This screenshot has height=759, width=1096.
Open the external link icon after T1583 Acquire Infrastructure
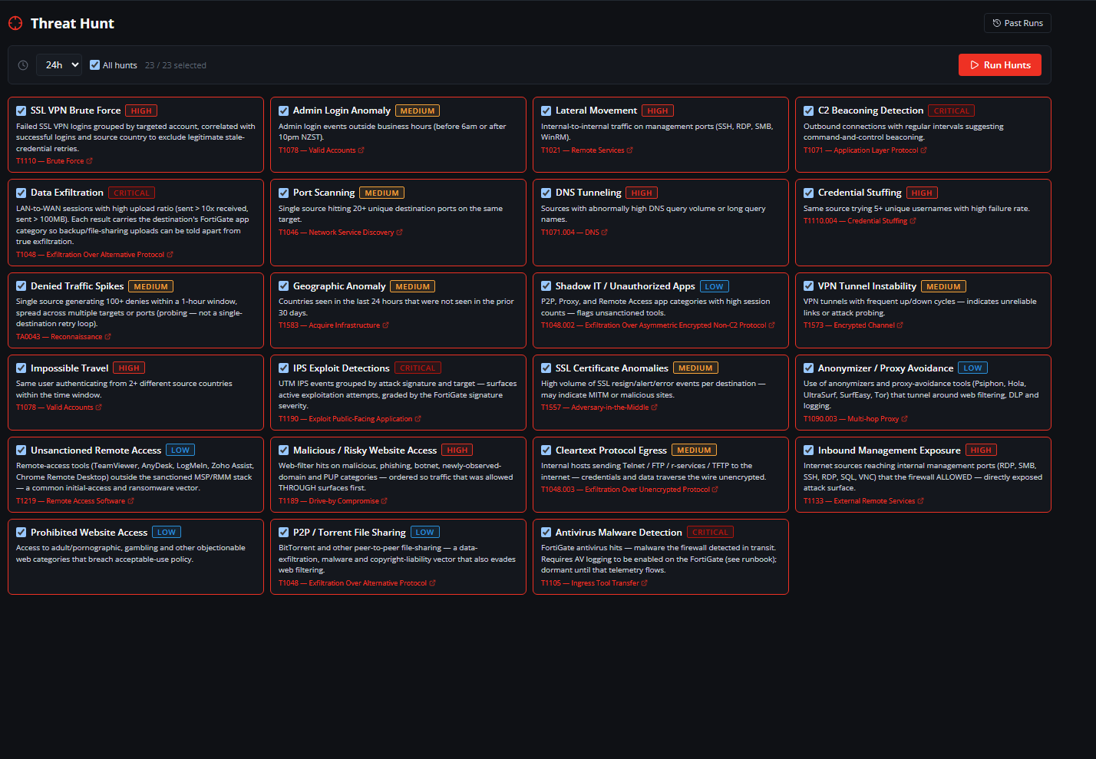click(x=385, y=325)
